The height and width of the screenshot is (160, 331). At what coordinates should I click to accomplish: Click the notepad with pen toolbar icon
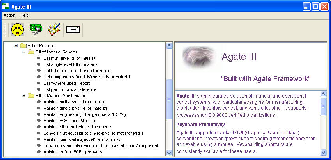point(54,30)
